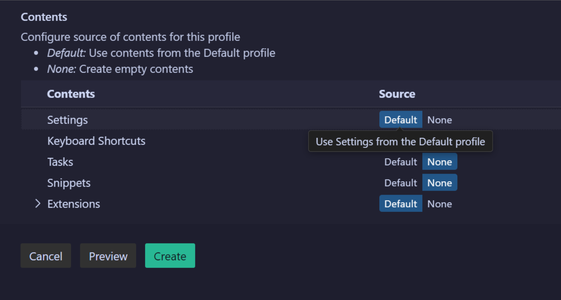Select the Settings row label
Viewport: 561px width, 300px height.
pyautogui.click(x=67, y=120)
